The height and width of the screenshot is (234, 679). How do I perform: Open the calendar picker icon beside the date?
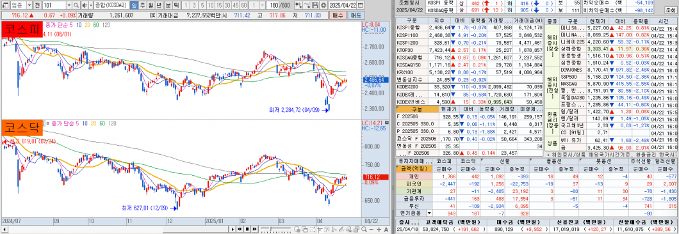click(360, 5)
